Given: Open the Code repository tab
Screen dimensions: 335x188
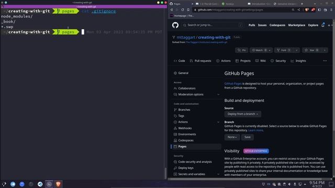Looking at the screenshot, I should click(180, 61).
